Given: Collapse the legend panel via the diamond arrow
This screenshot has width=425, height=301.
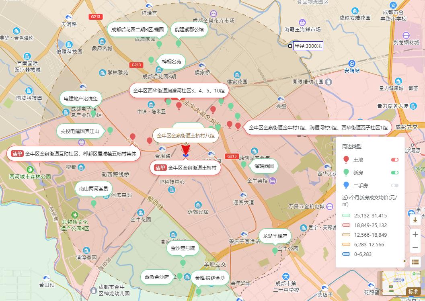Looking at the screenshot, I should [x=405, y=261].
